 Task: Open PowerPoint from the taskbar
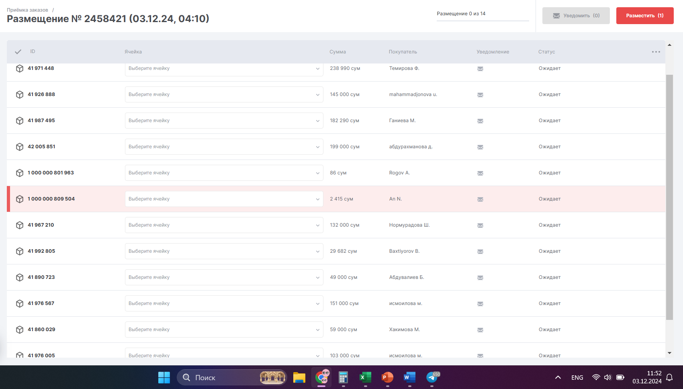[x=387, y=377]
